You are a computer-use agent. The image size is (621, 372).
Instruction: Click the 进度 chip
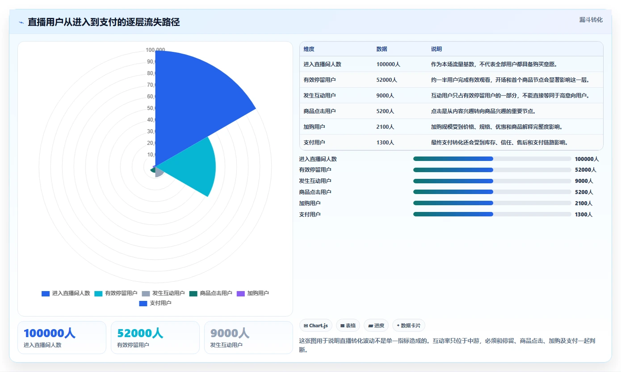[x=376, y=325]
